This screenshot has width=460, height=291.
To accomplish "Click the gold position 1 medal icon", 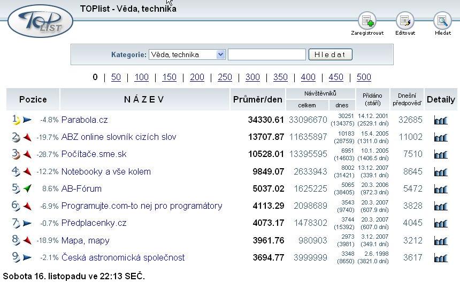I will (16, 120).
